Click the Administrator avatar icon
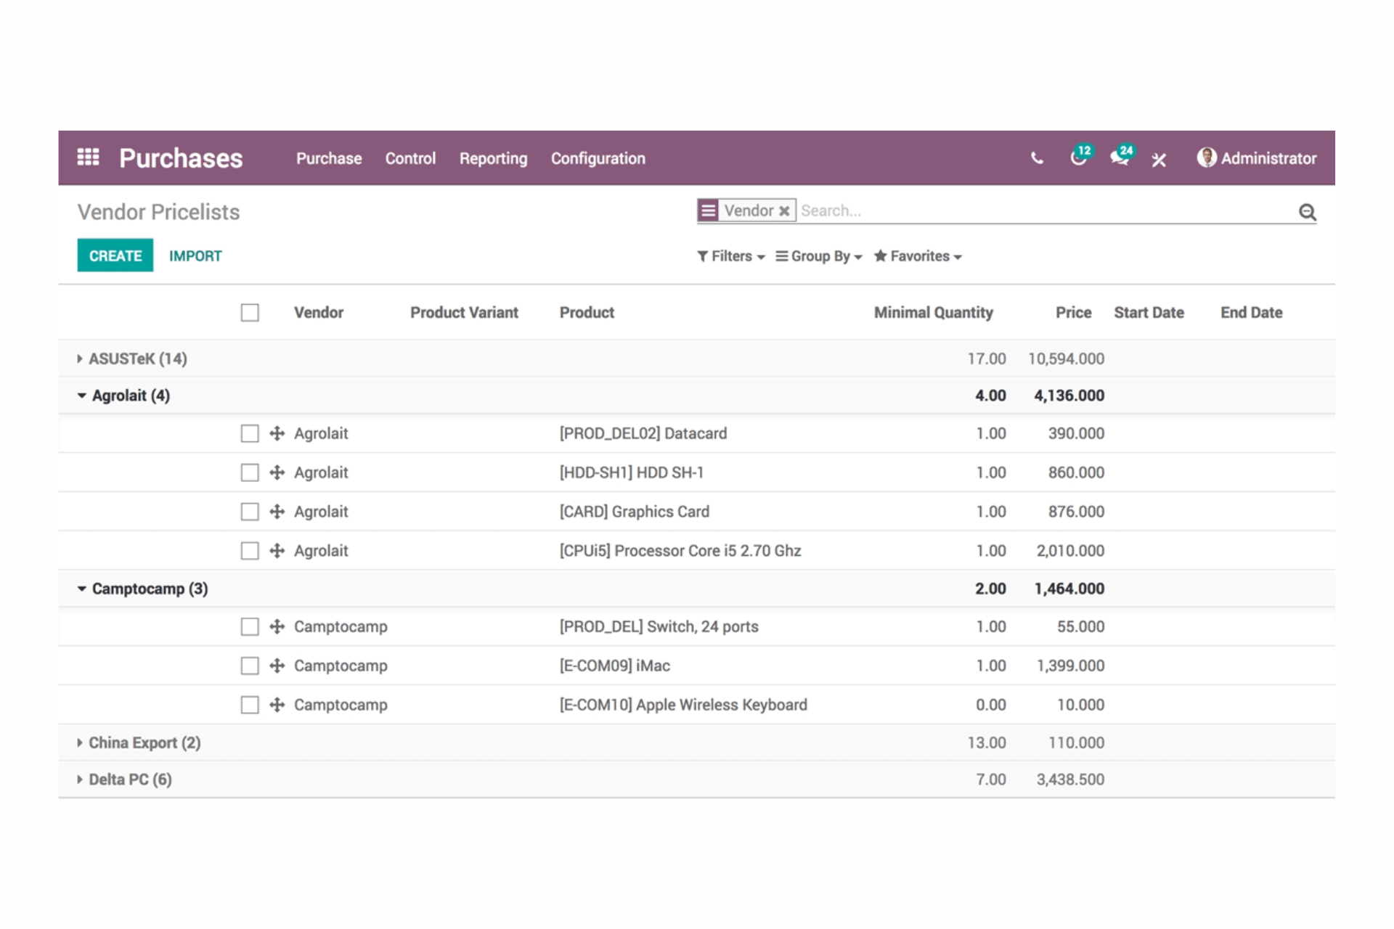This screenshot has height=929, width=1394. coord(1206,157)
